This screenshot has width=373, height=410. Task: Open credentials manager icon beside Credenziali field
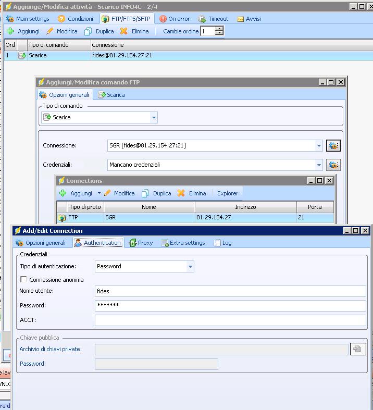tap(333, 165)
